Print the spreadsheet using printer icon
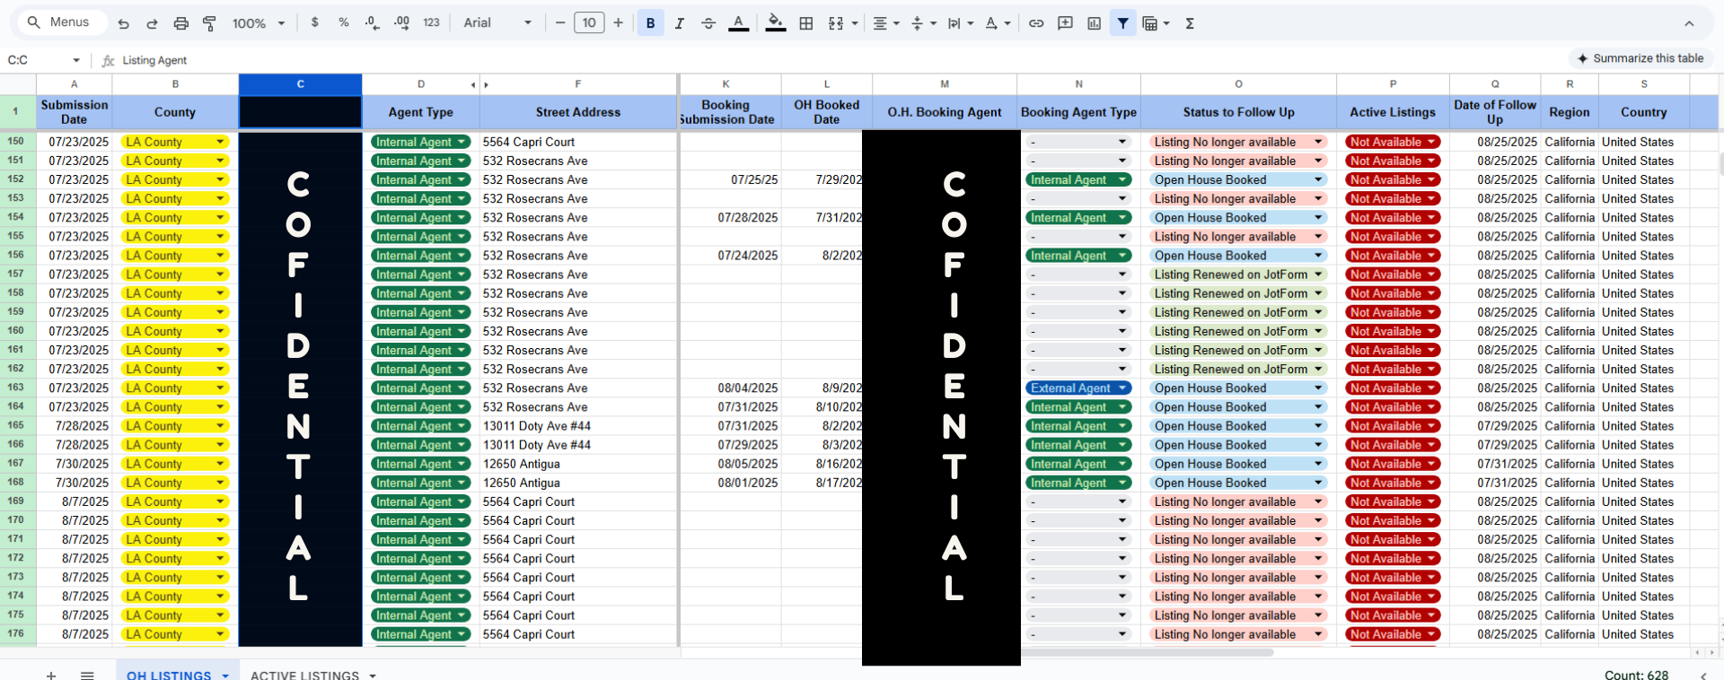The width and height of the screenshot is (1724, 680). click(180, 23)
